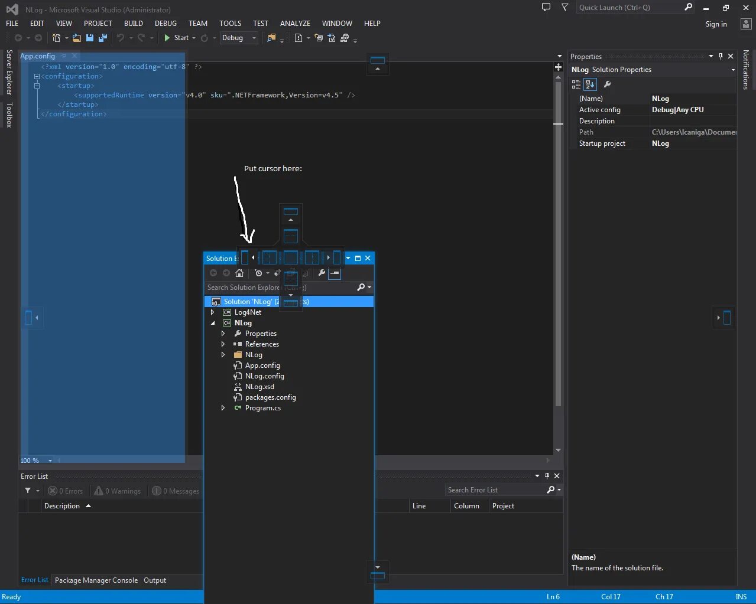Click the filter funnel icon in title bar
This screenshot has width=756, height=604.
tap(564, 7)
